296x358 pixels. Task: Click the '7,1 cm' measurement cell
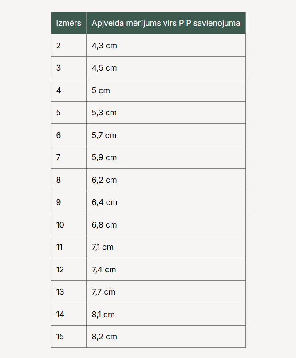tap(103, 247)
